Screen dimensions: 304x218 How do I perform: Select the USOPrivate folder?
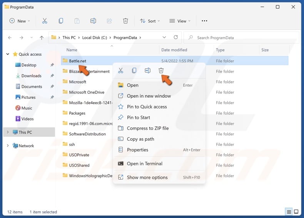79,155
